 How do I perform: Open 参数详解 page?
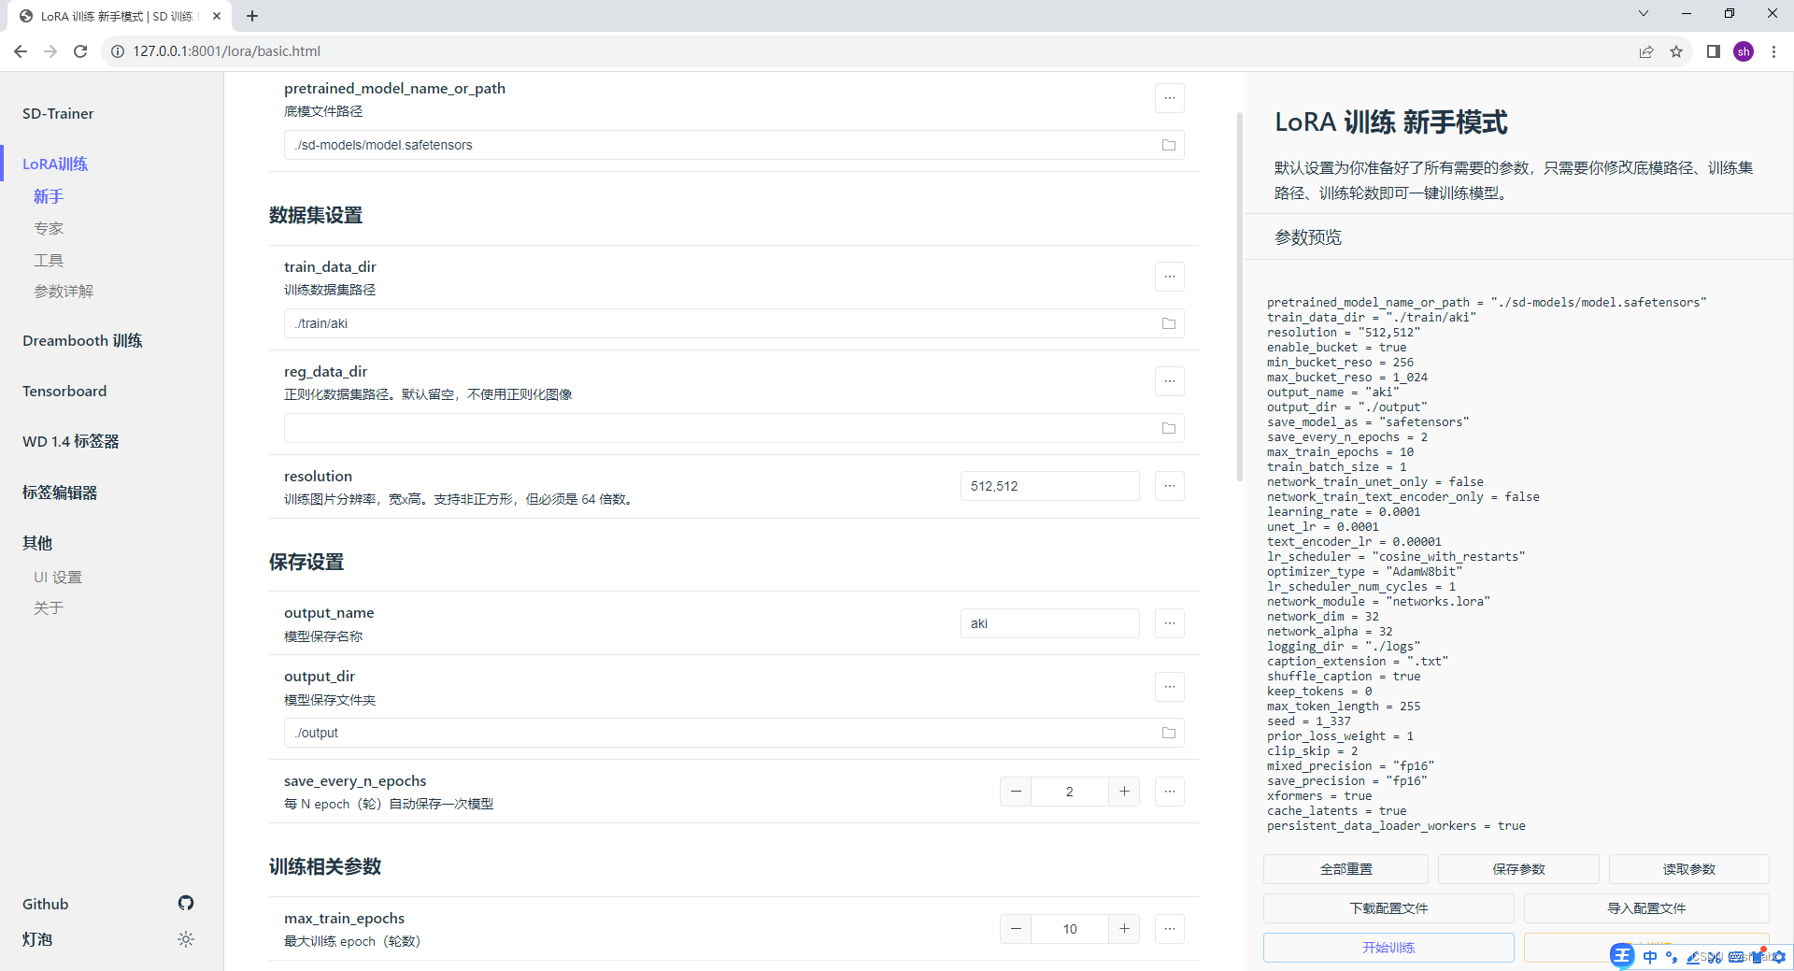[64, 292]
